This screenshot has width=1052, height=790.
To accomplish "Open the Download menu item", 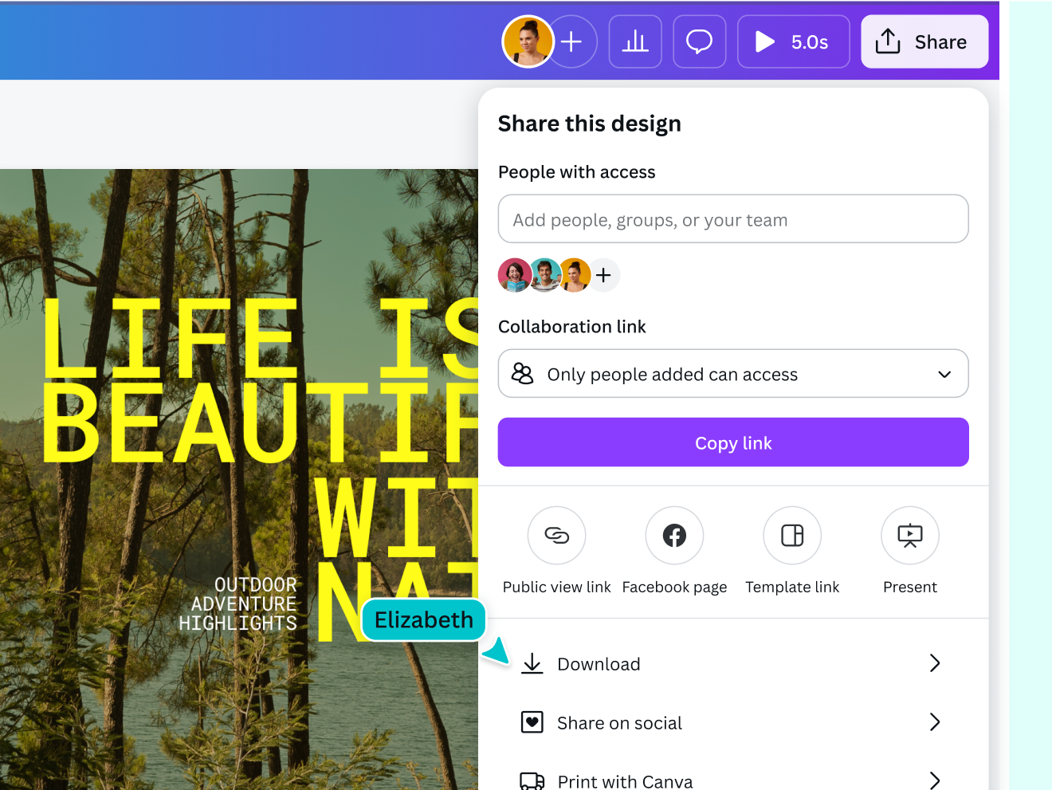I will (599, 664).
